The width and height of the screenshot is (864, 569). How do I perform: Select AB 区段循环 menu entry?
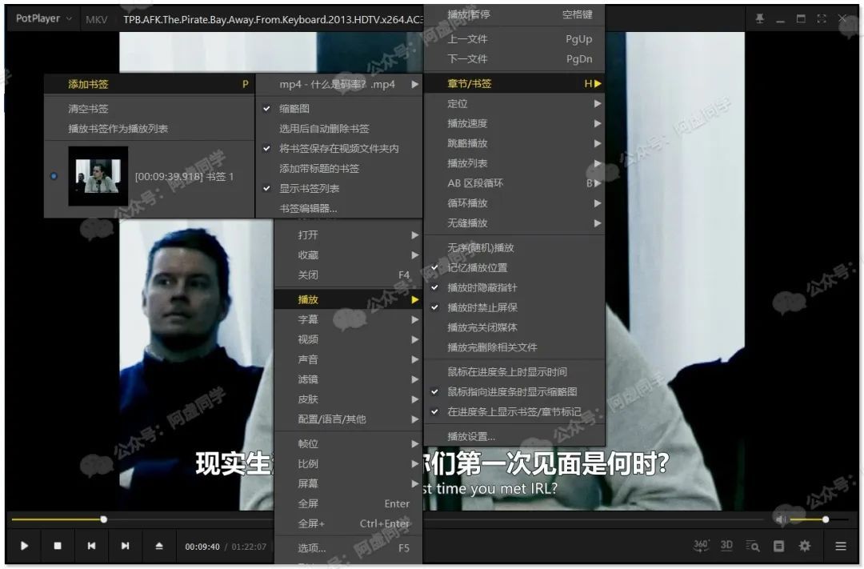click(x=514, y=183)
